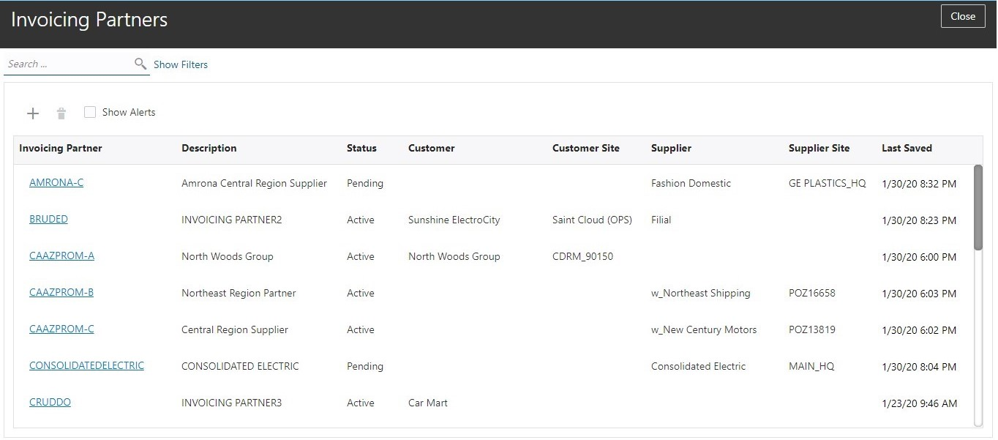Select the CAAZPROM-B link
This screenshot has width=998, height=440.
61,292
